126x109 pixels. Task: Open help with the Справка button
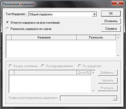pos(111,29)
